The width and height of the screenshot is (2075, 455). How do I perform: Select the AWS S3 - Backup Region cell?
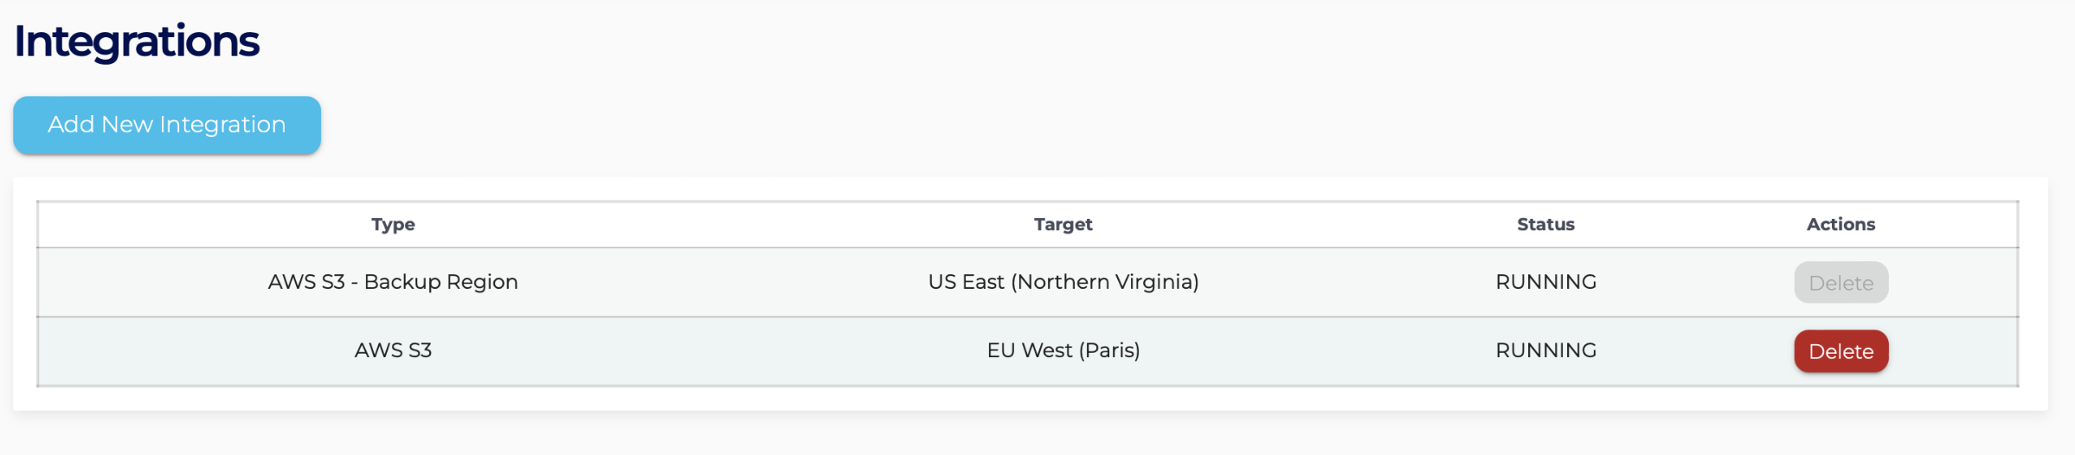click(393, 282)
